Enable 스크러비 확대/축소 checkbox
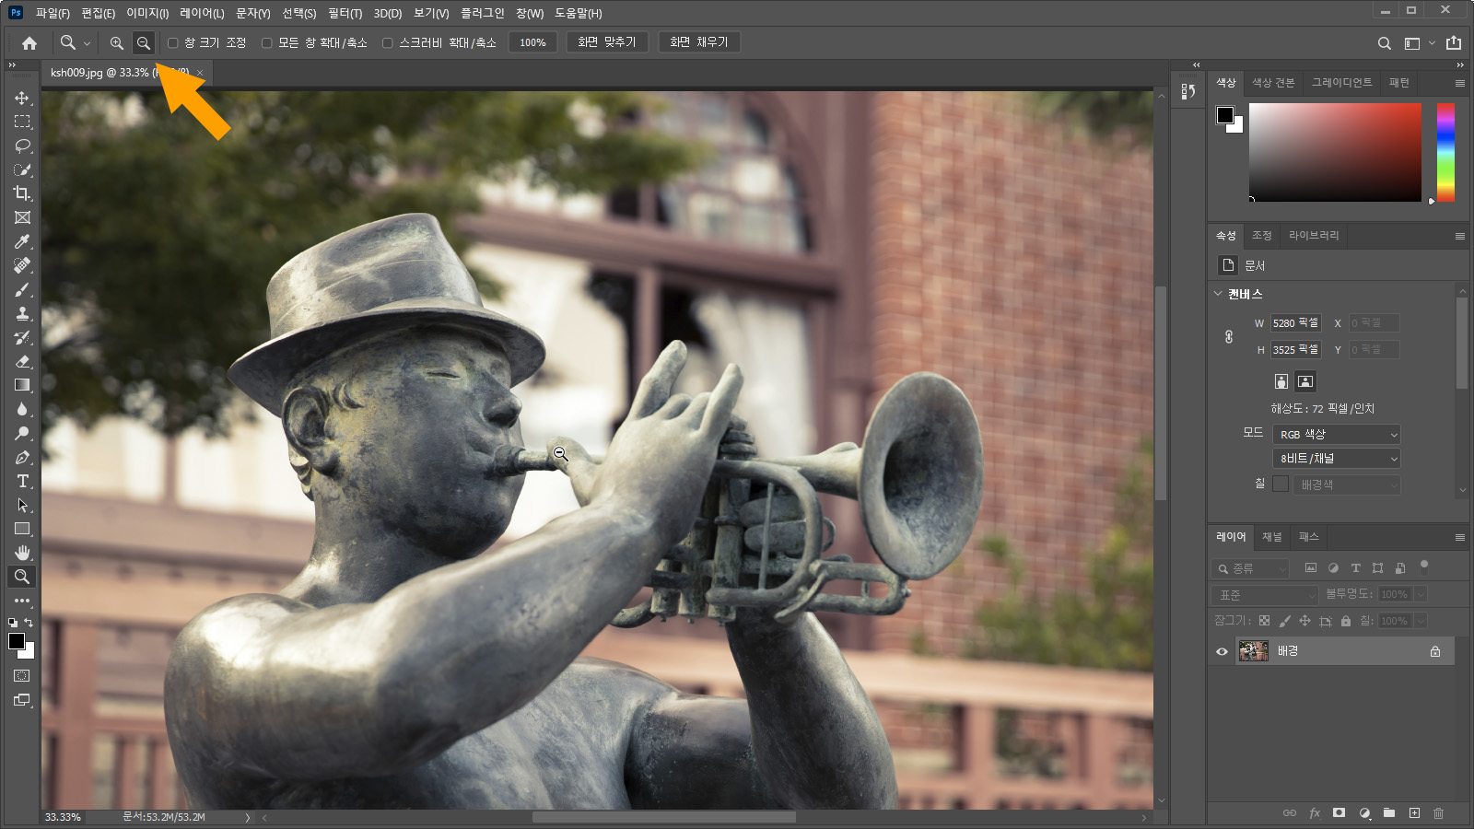1474x829 pixels. pyautogui.click(x=387, y=42)
